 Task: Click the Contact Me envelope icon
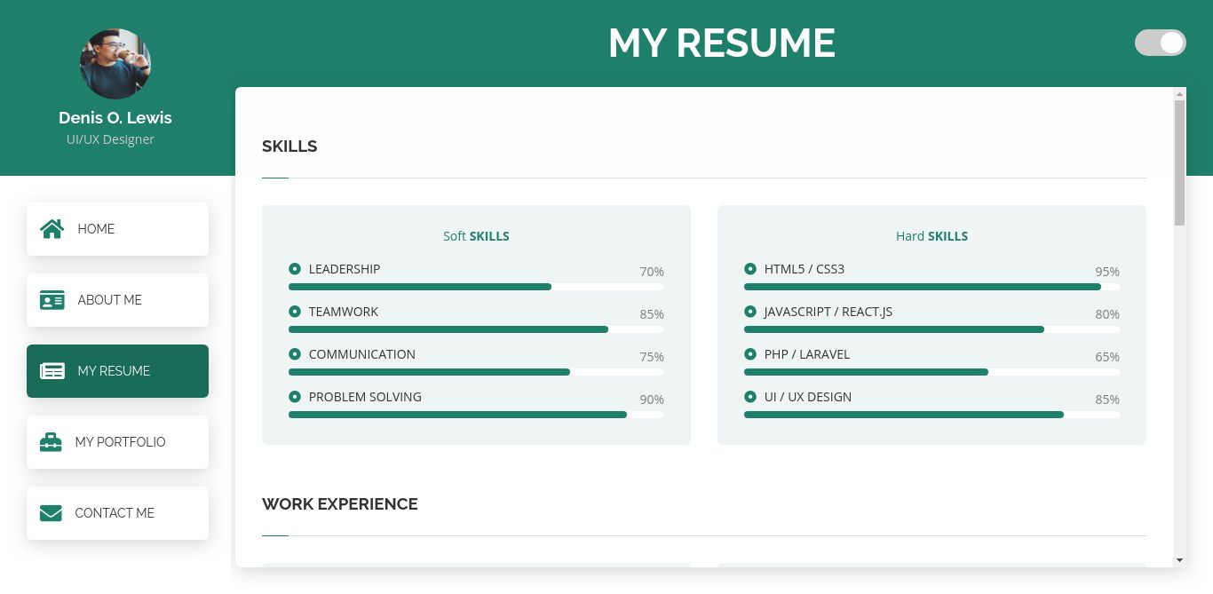point(51,513)
